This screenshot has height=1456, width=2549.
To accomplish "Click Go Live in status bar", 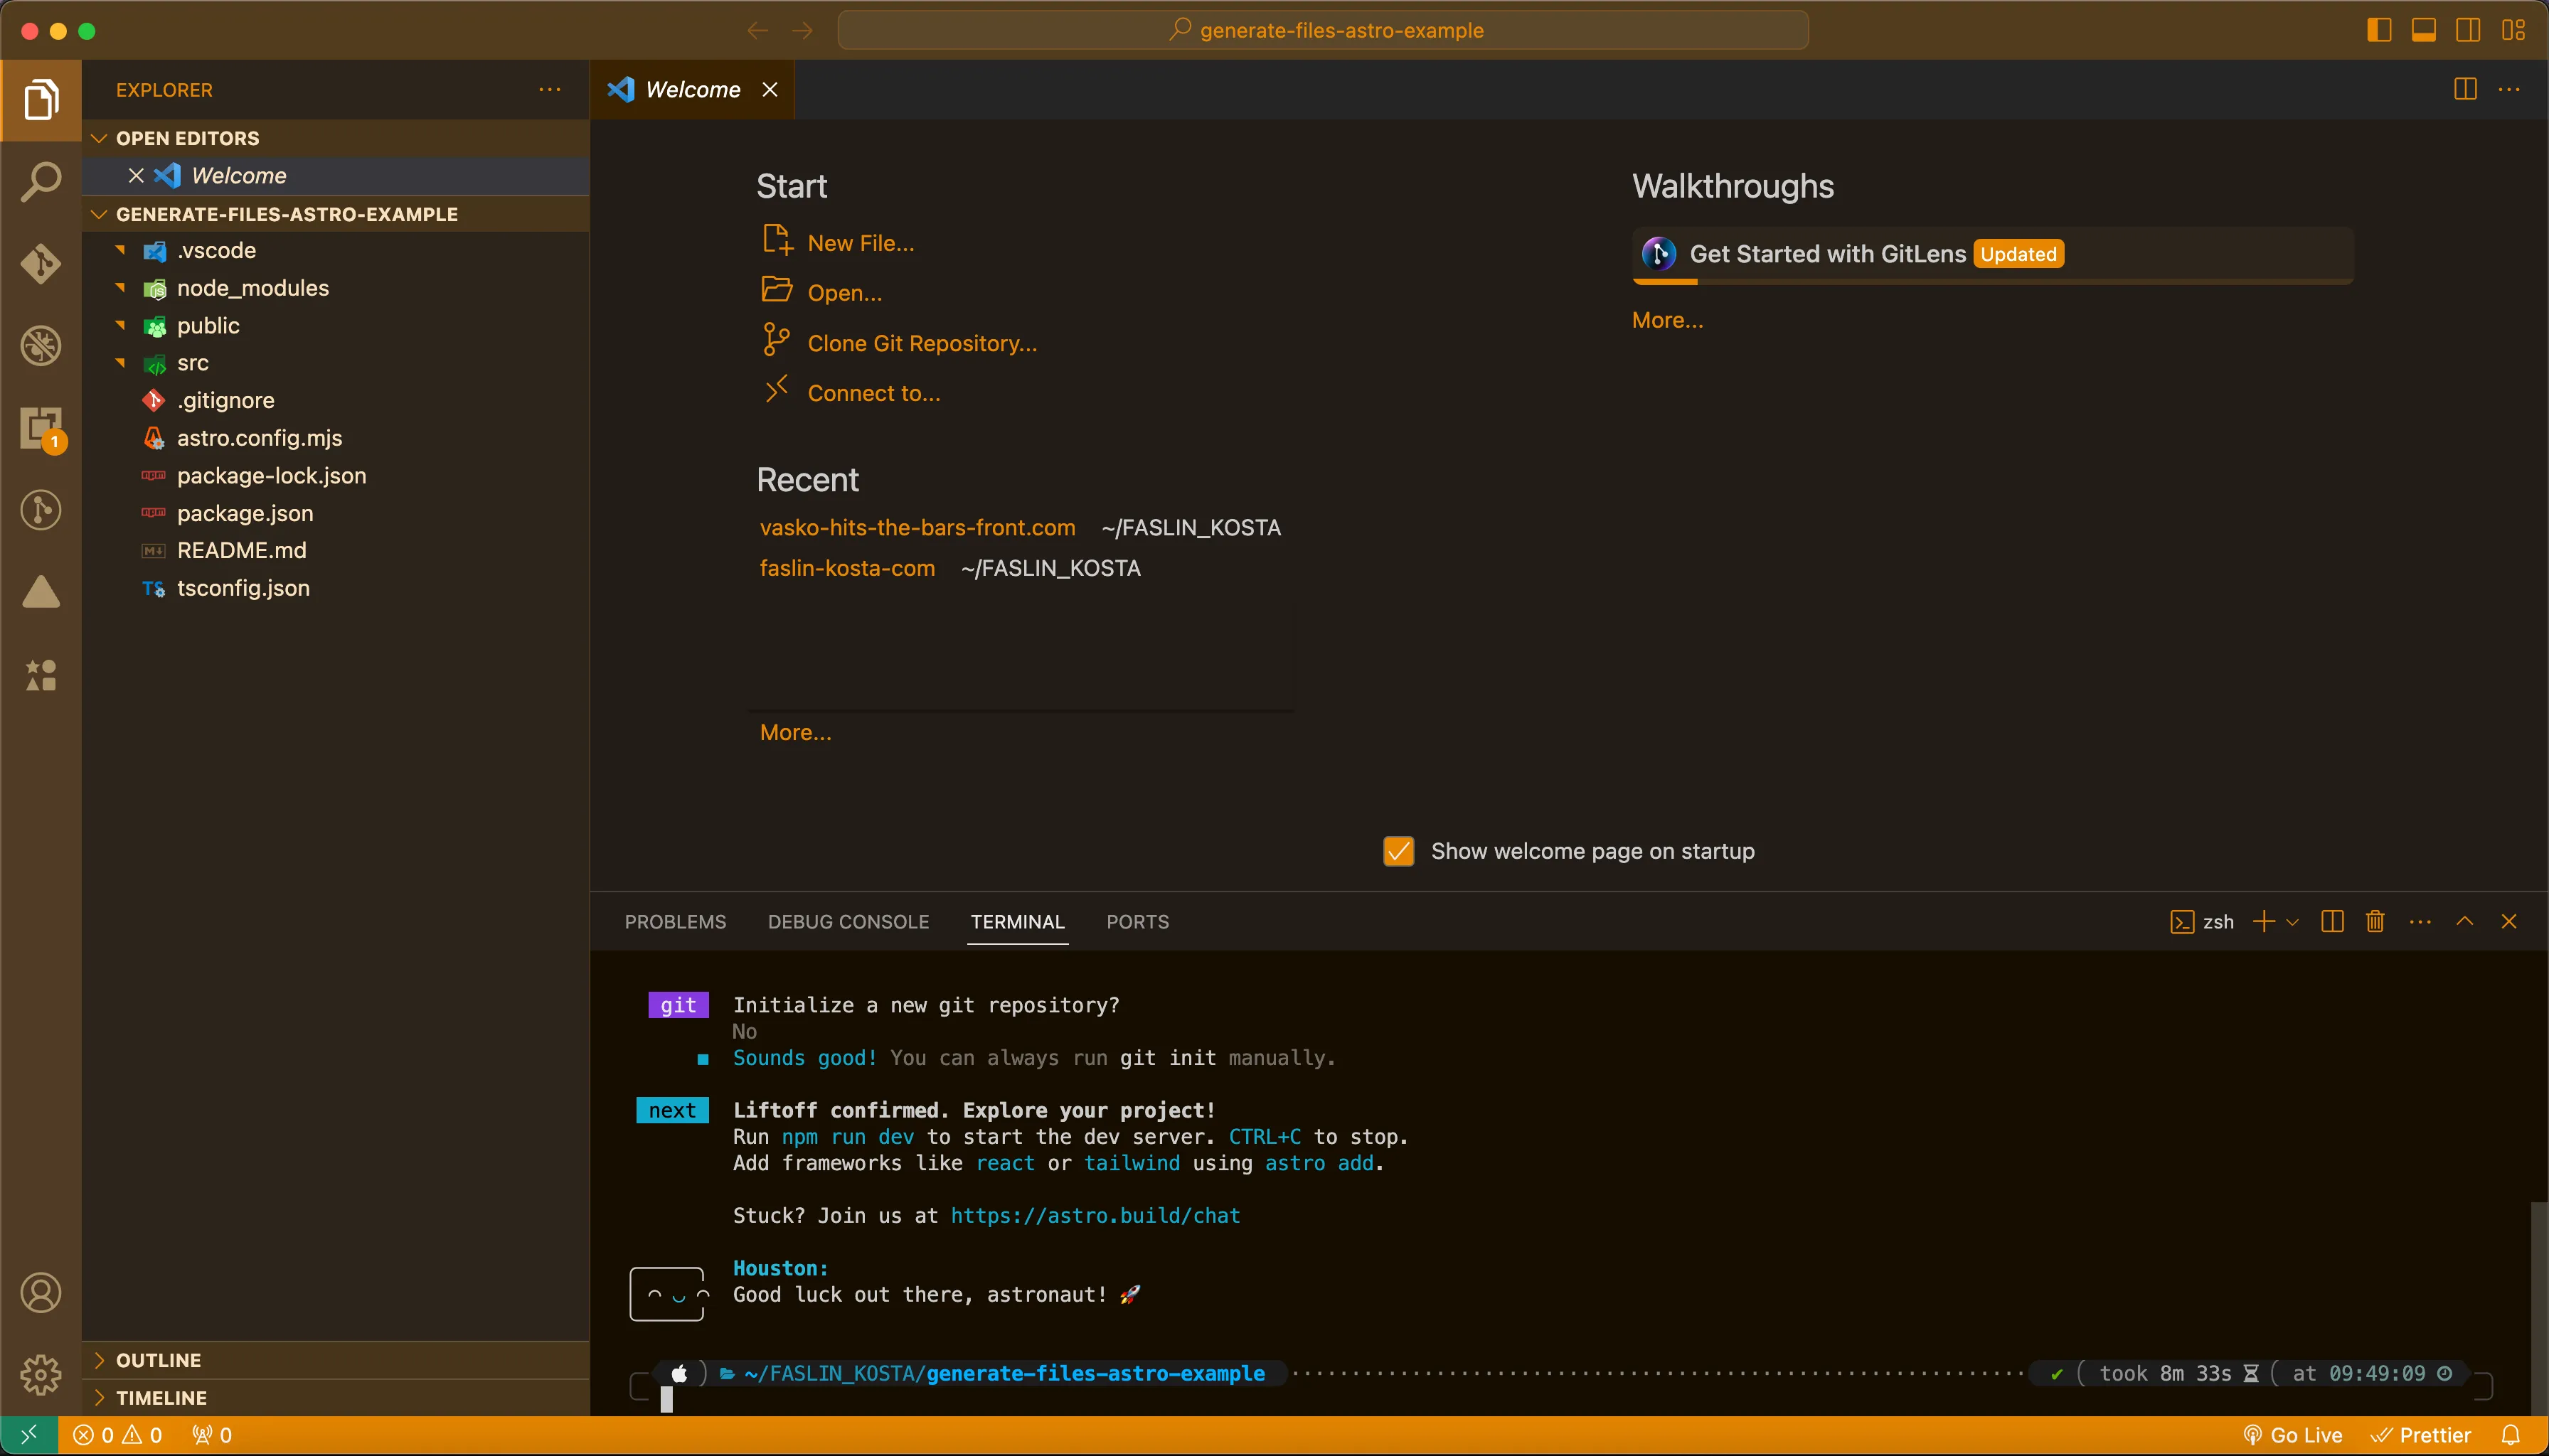I will 2292,1435.
